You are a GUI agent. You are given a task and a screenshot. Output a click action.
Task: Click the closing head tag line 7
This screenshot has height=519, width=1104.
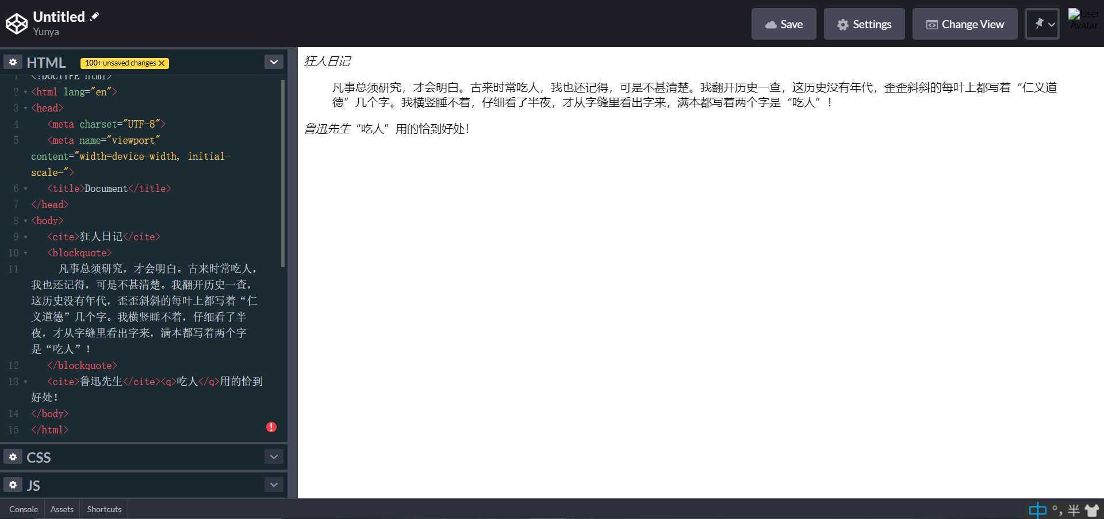[50, 205]
